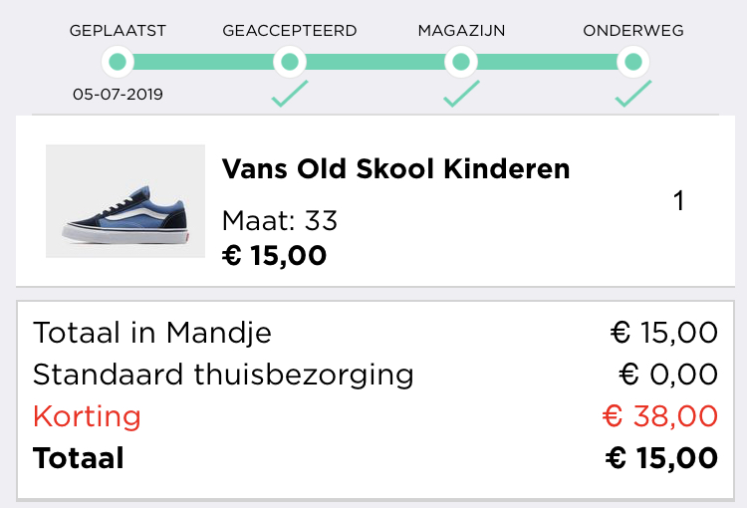Click the Geplaatst step circle marker
This screenshot has width=747, height=508.
[118, 62]
